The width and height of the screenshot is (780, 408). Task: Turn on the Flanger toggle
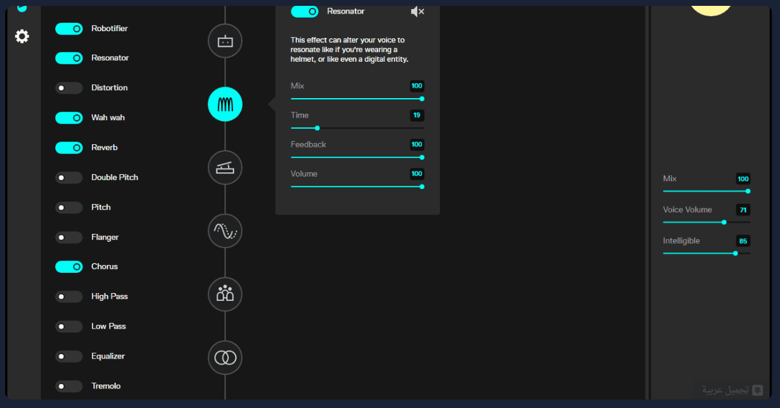69,237
